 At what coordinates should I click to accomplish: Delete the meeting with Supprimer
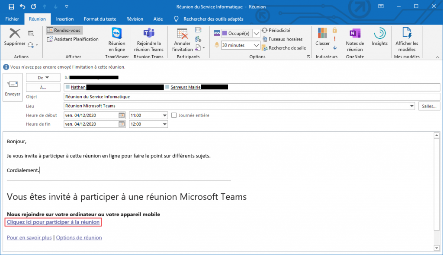click(x=15, y=37)
